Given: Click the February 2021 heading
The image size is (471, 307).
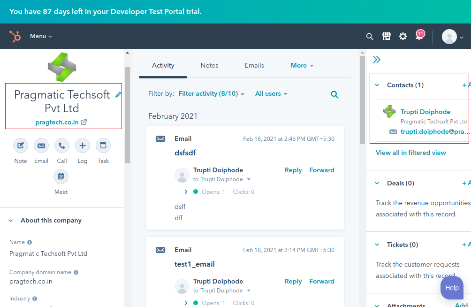Looking at the screenshot, I should [173, 116].
